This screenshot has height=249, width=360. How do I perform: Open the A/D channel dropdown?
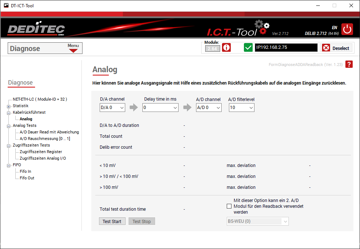click(208, 108)
